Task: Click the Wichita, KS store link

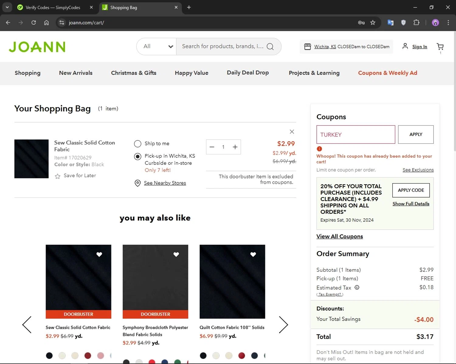Action: tap(325, 47)
